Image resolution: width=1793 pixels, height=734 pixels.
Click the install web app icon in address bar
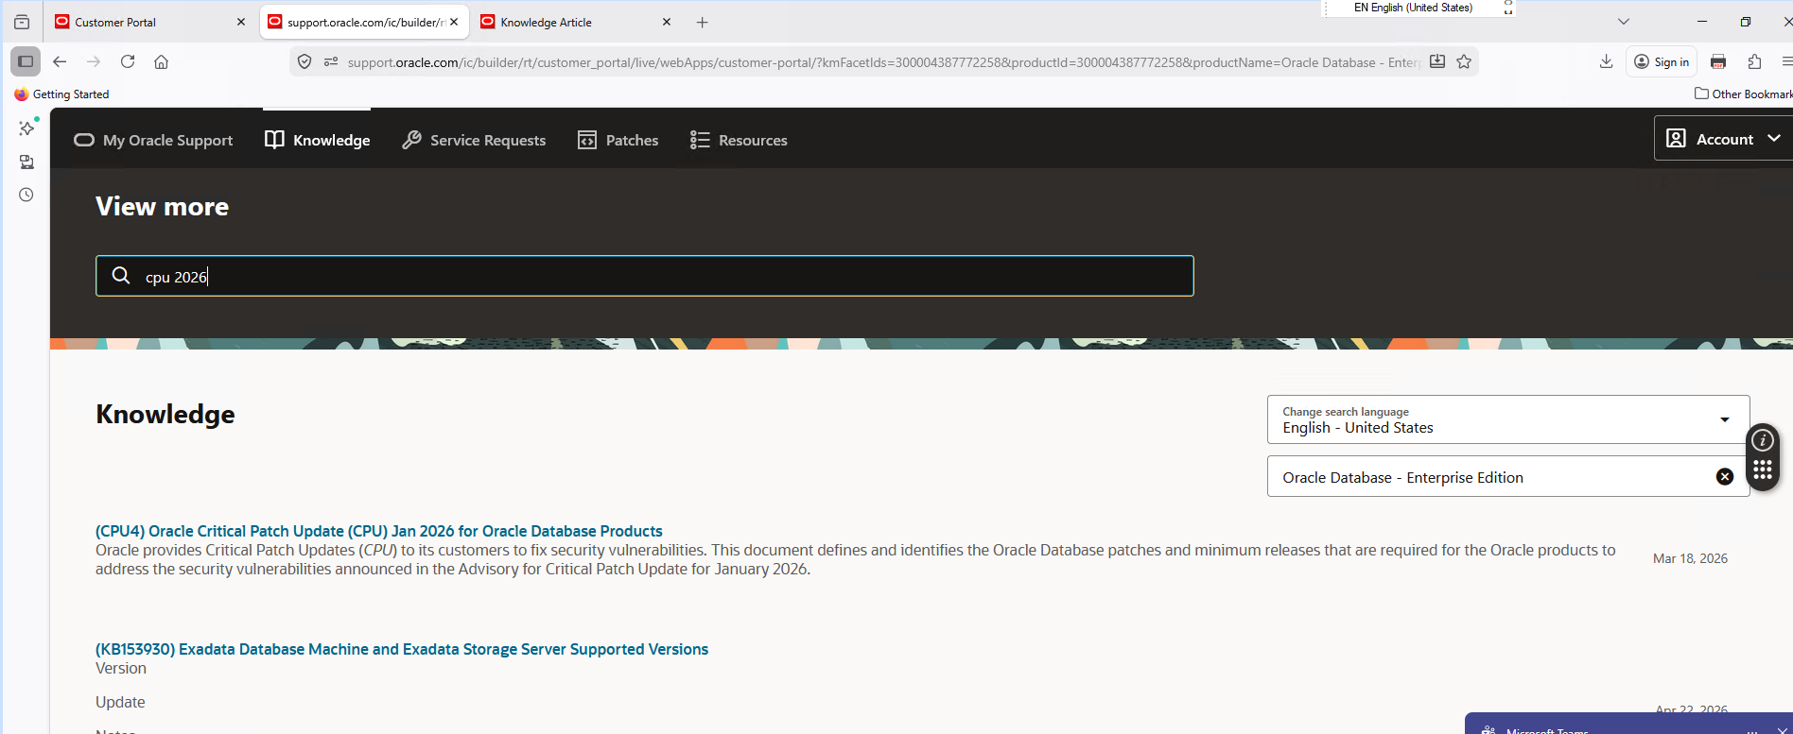[x=1437, y=61]
